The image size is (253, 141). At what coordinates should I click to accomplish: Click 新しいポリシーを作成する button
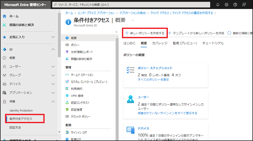[145, 33]
